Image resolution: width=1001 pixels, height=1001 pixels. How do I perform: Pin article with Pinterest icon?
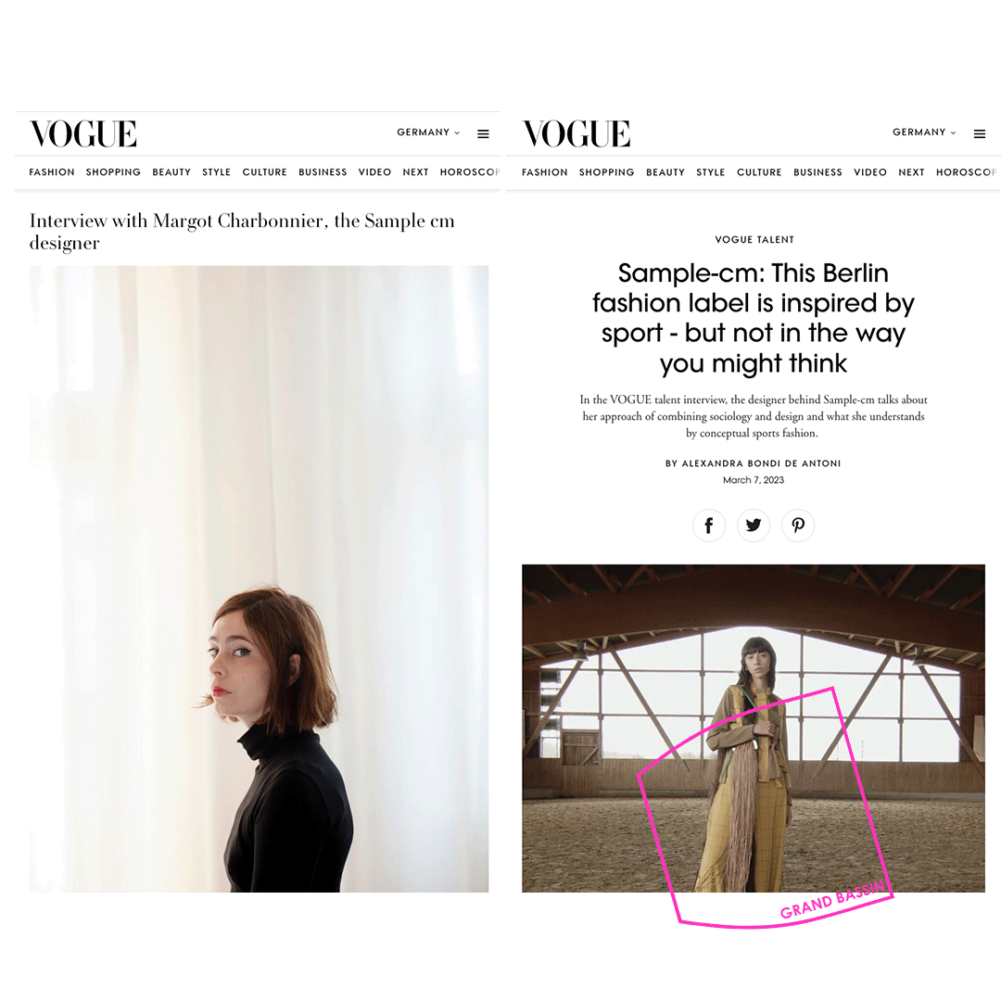tap(798, 526)
